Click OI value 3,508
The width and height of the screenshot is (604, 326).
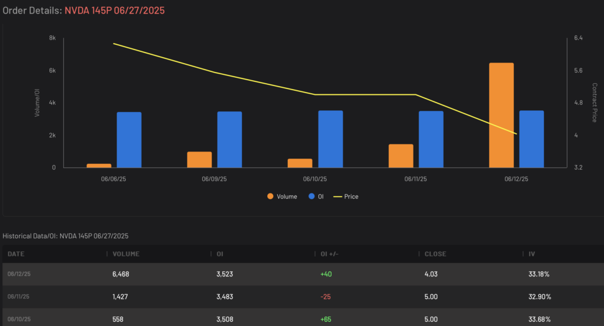point(225,319)
